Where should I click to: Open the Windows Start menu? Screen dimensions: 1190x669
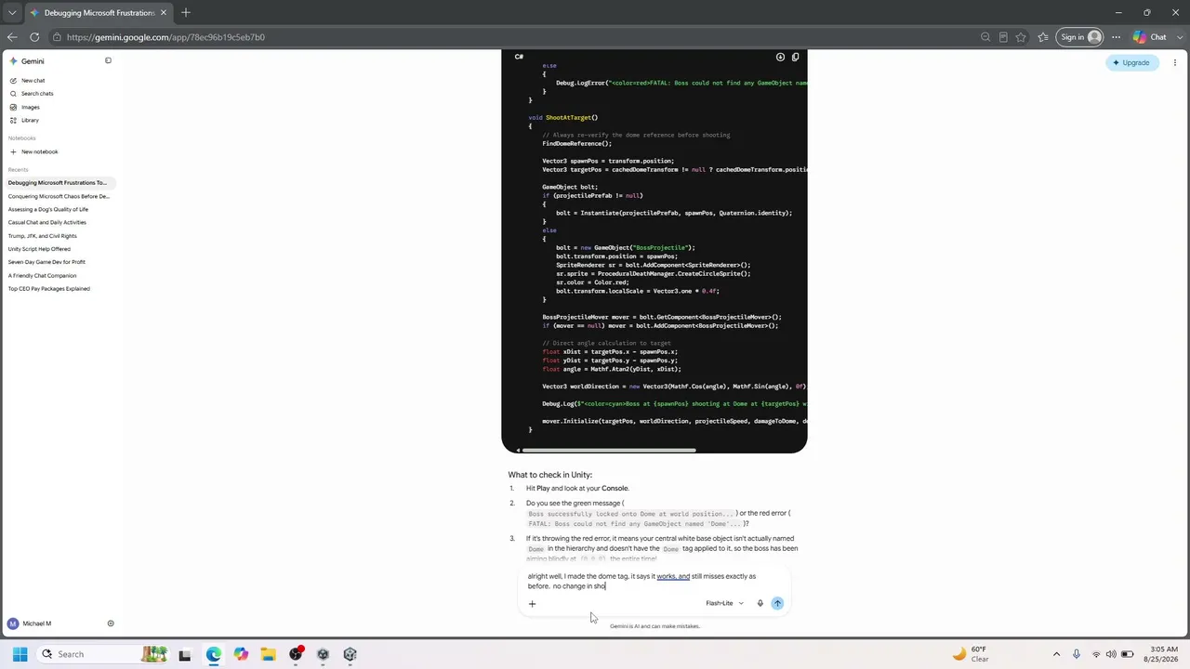[20, 654]
